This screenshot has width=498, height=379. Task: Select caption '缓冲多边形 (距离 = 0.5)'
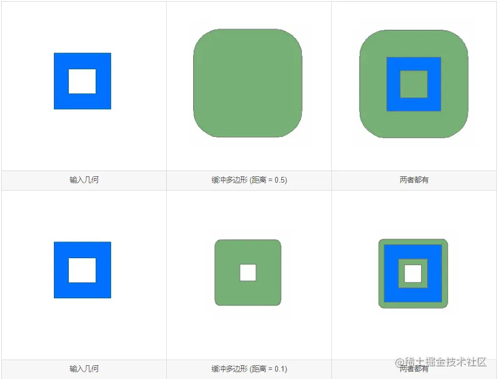pos(249,180)
